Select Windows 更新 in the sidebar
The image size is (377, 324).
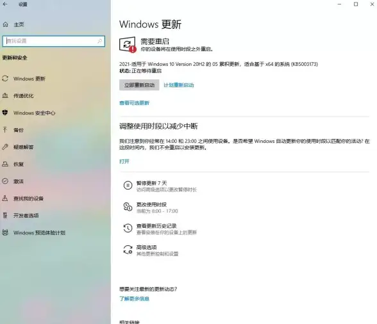(x=29, y=79)
